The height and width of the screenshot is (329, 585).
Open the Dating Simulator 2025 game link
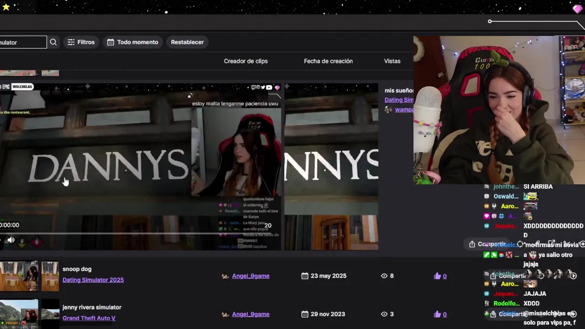pos(93,280)
